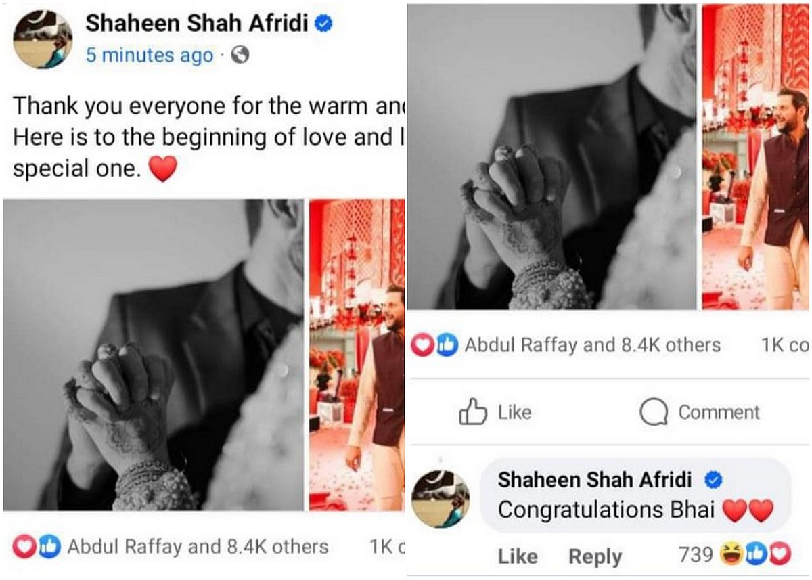This screenshot has height=580, width=812.
Task: Open the commenter's profile avatar
Action: point(441,498)
